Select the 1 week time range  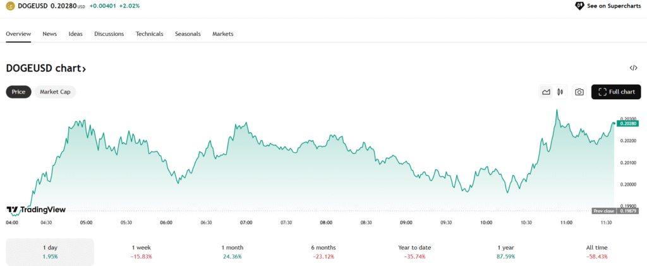[x=142, y=251]
